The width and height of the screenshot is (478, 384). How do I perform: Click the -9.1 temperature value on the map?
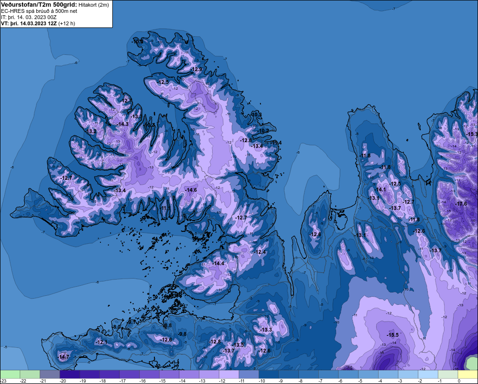tap(131, 322)
